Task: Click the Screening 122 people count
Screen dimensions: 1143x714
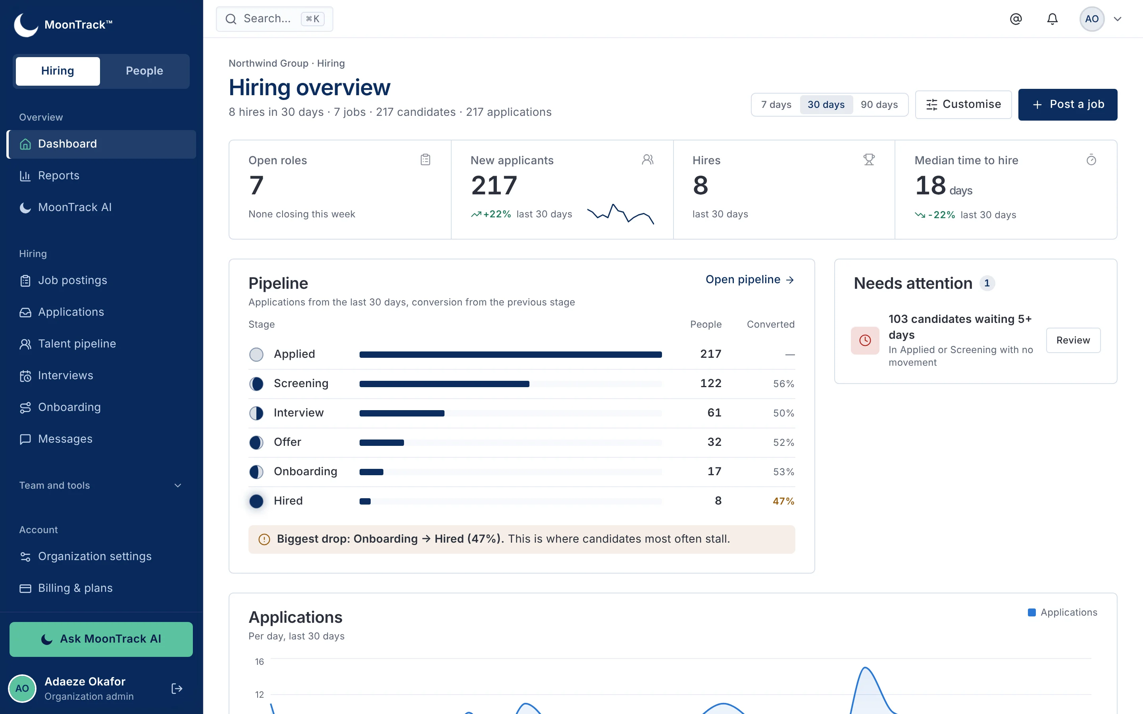Action: point(710,384)
